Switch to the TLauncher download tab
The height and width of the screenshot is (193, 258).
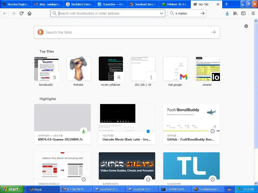coord(111,4)
